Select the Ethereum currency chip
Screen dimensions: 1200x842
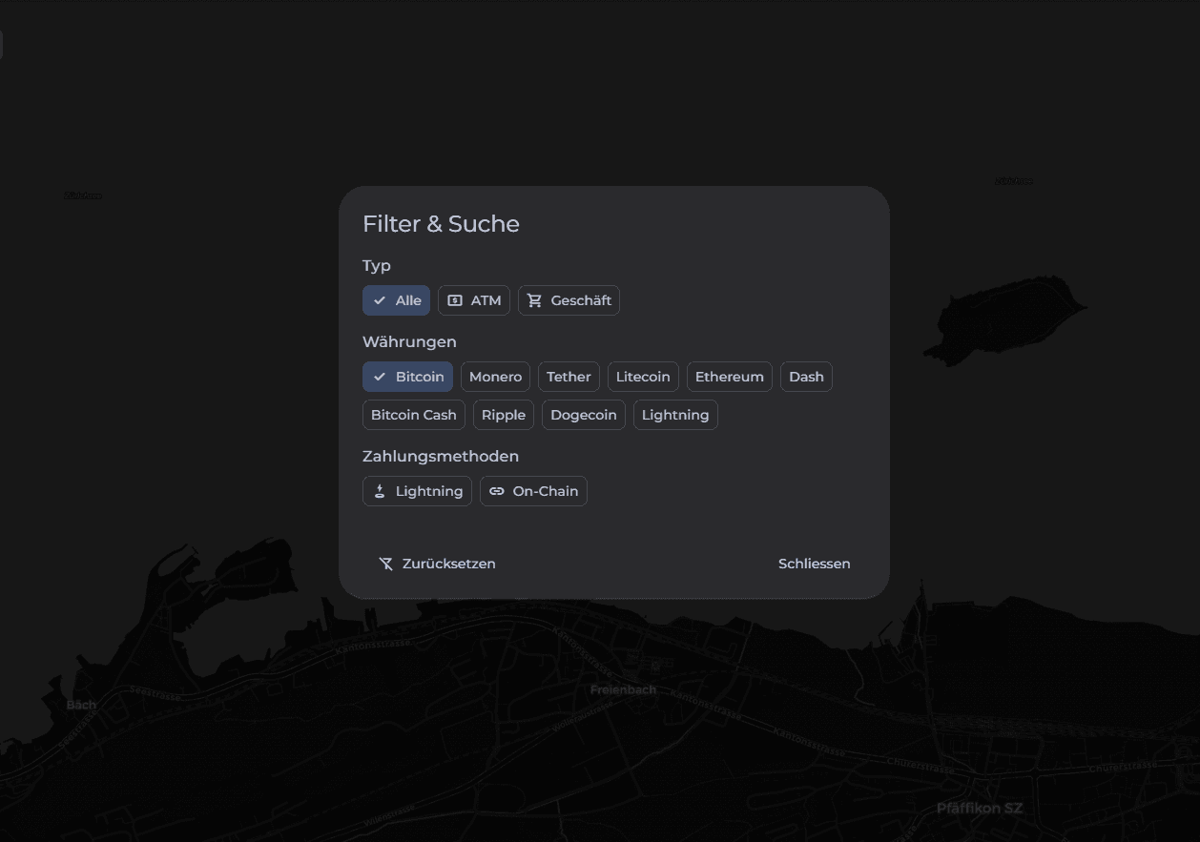click(729, 377)
